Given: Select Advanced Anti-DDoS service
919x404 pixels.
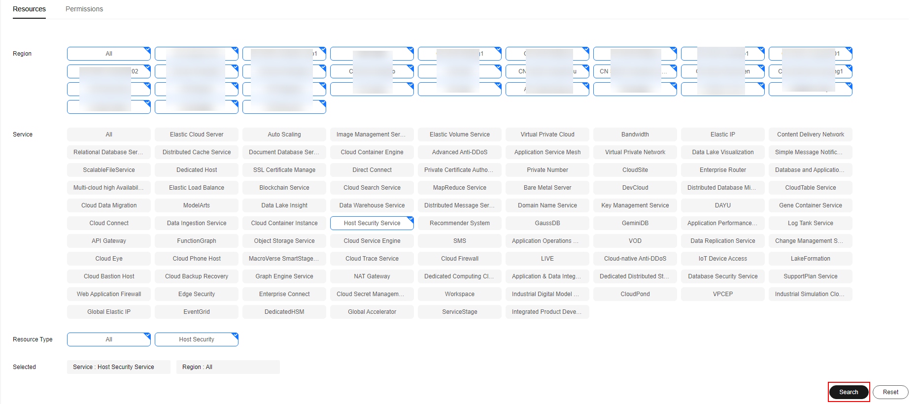Looking at the screenshot, I should 460,152.
